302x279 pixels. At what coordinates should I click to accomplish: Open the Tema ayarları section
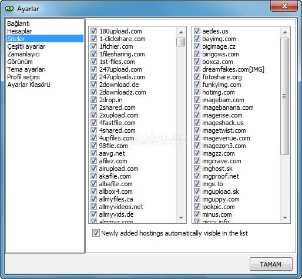pyautogui.click(x=26, y=69)
